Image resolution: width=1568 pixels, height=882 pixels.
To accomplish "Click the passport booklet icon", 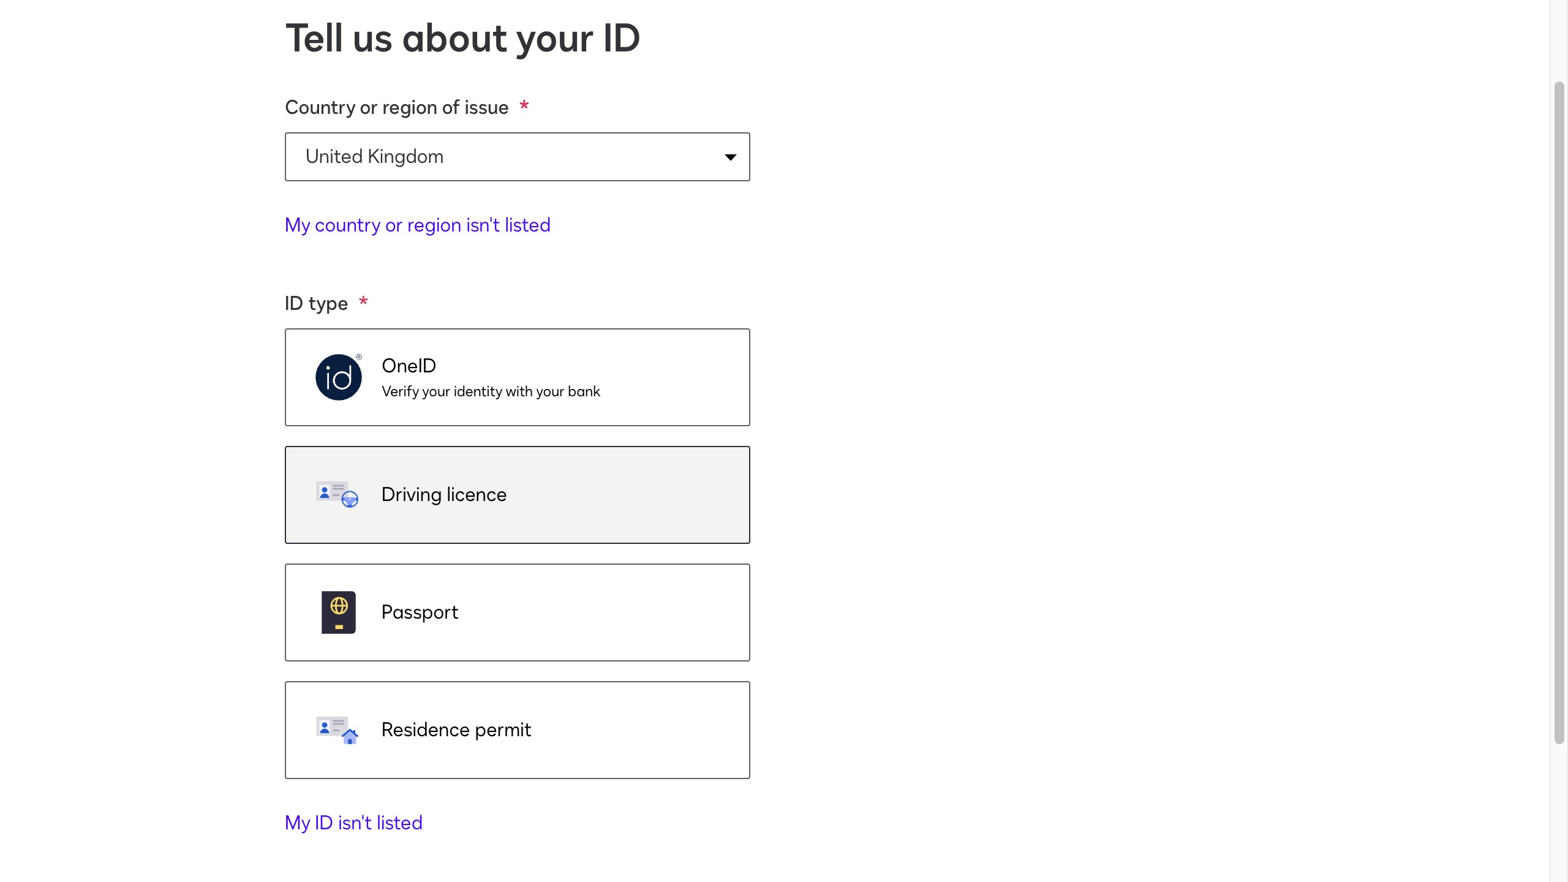I will click(338, 612).
